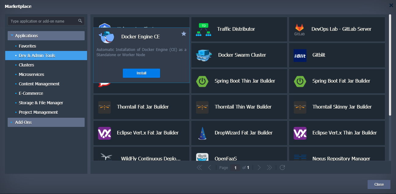Click the vertical scrollbar of app list
This screenshot has height=194, width=396.
(x=390, y=65)
